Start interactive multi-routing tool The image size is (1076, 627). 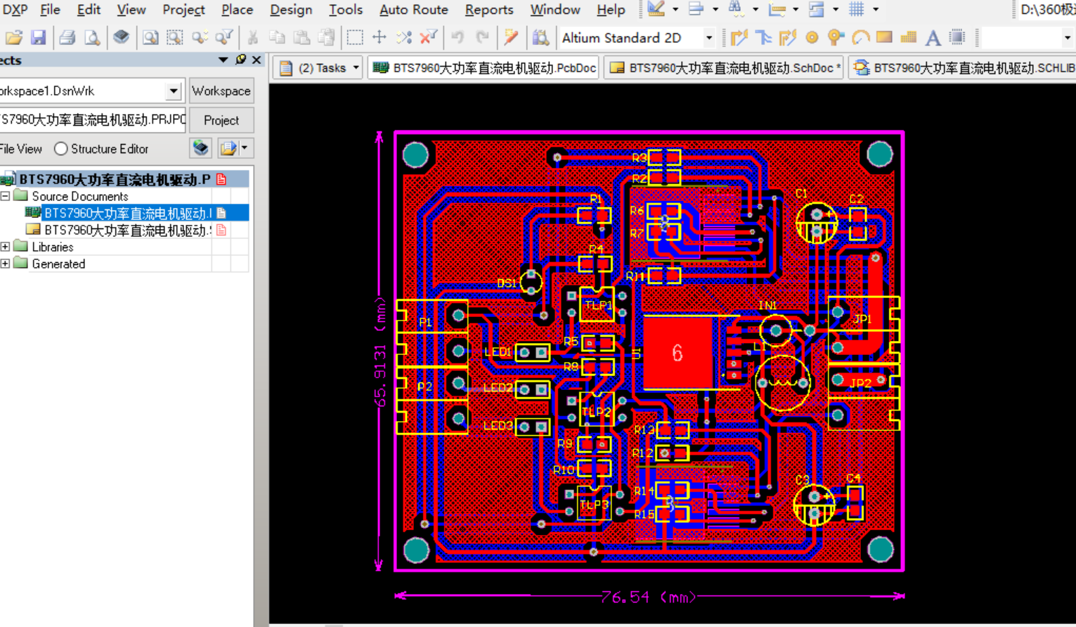point(787,37)
